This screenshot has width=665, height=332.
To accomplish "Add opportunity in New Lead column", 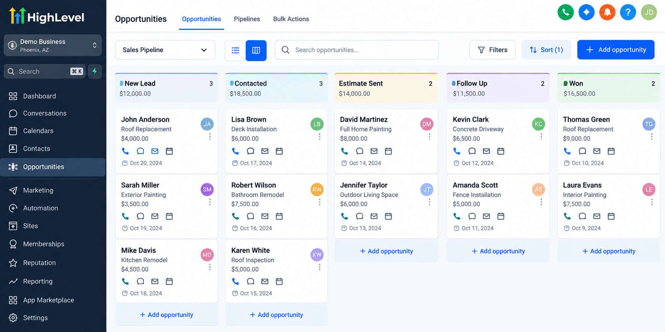I will coord(166,315).
